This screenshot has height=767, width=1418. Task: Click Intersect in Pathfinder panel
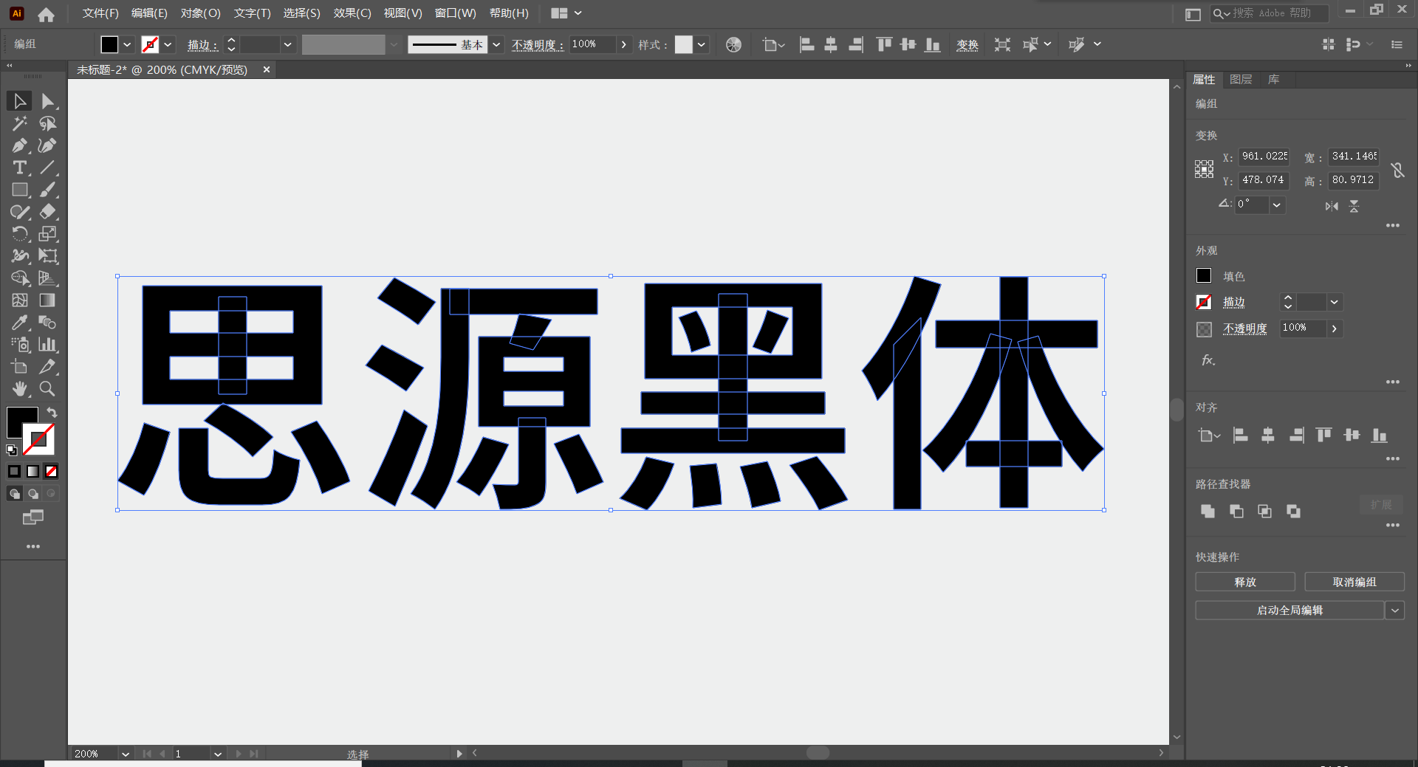tap(1264, 511)
